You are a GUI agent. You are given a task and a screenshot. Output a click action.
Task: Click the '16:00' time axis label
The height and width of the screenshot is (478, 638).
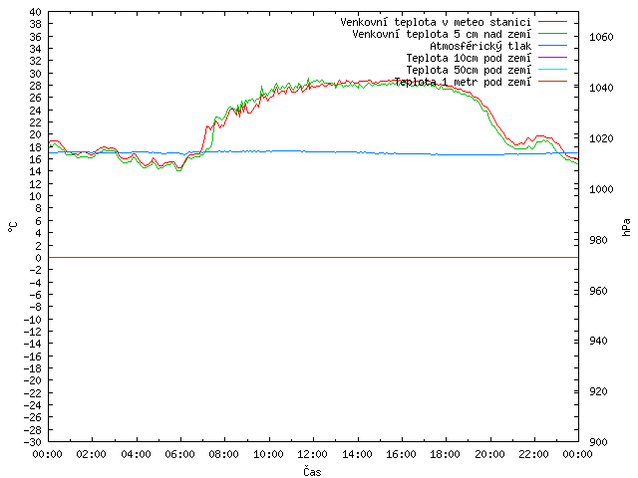coord(401,454)
